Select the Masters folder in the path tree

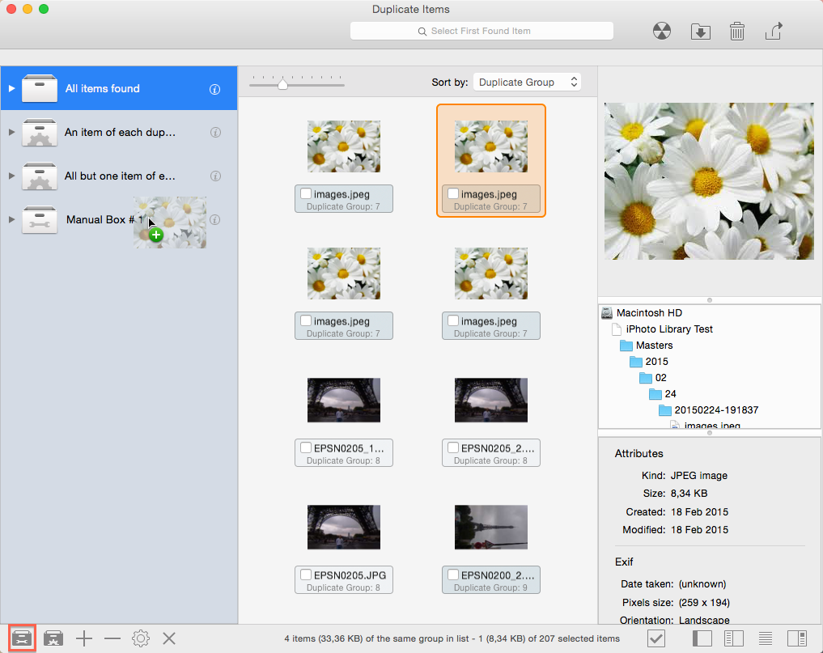[x=653, y=346]
